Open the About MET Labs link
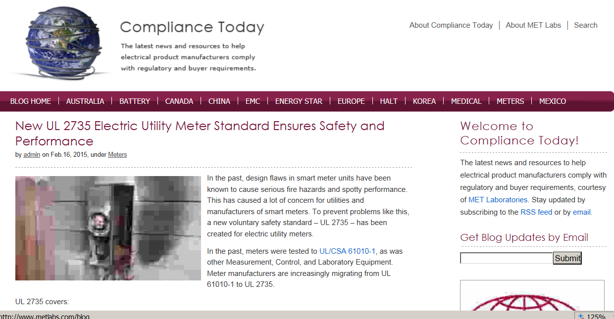The height and width of the screenshot is (319, 614). (533, 25)
